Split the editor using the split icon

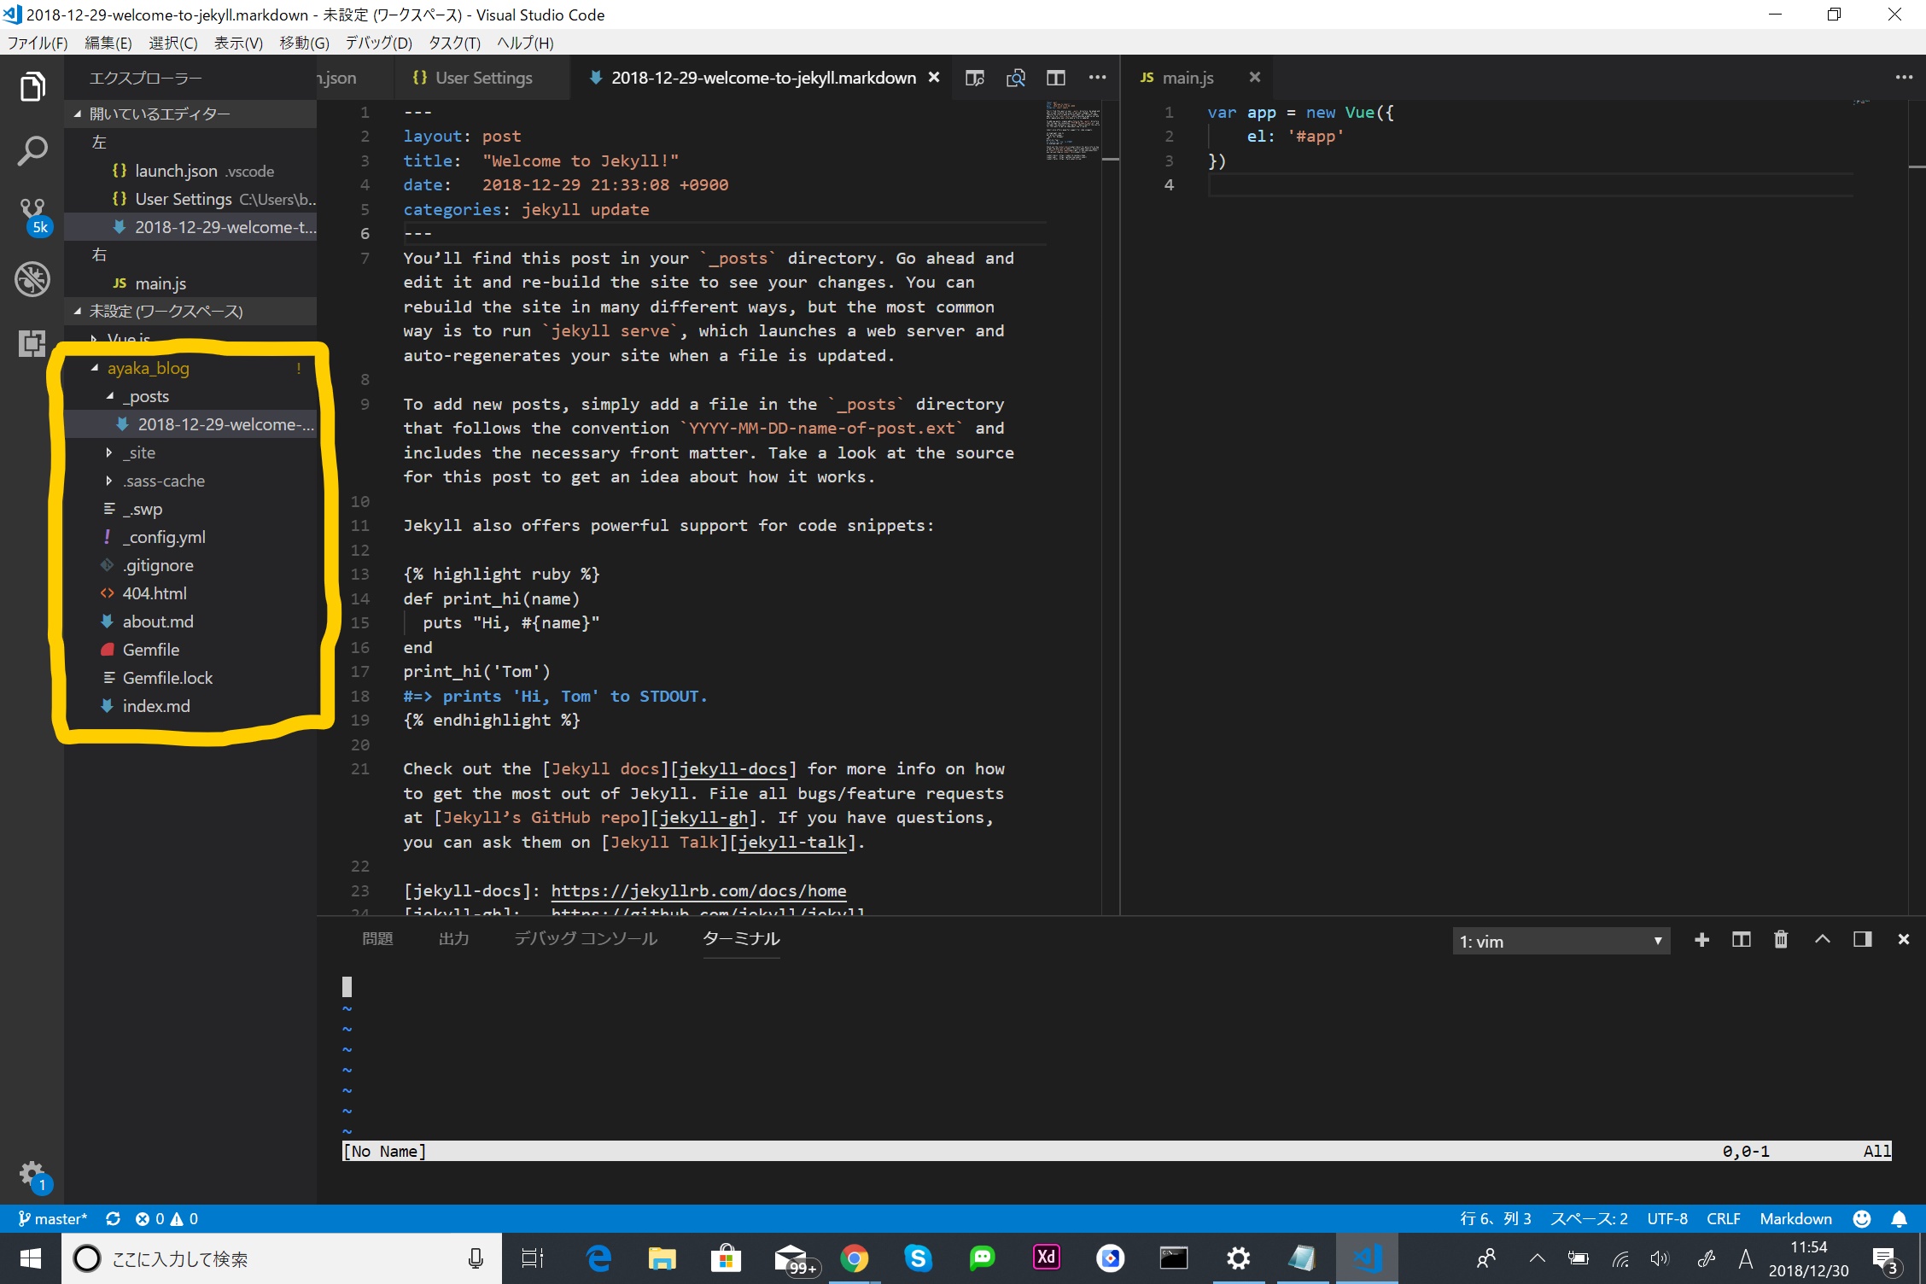pos(1056,77)
